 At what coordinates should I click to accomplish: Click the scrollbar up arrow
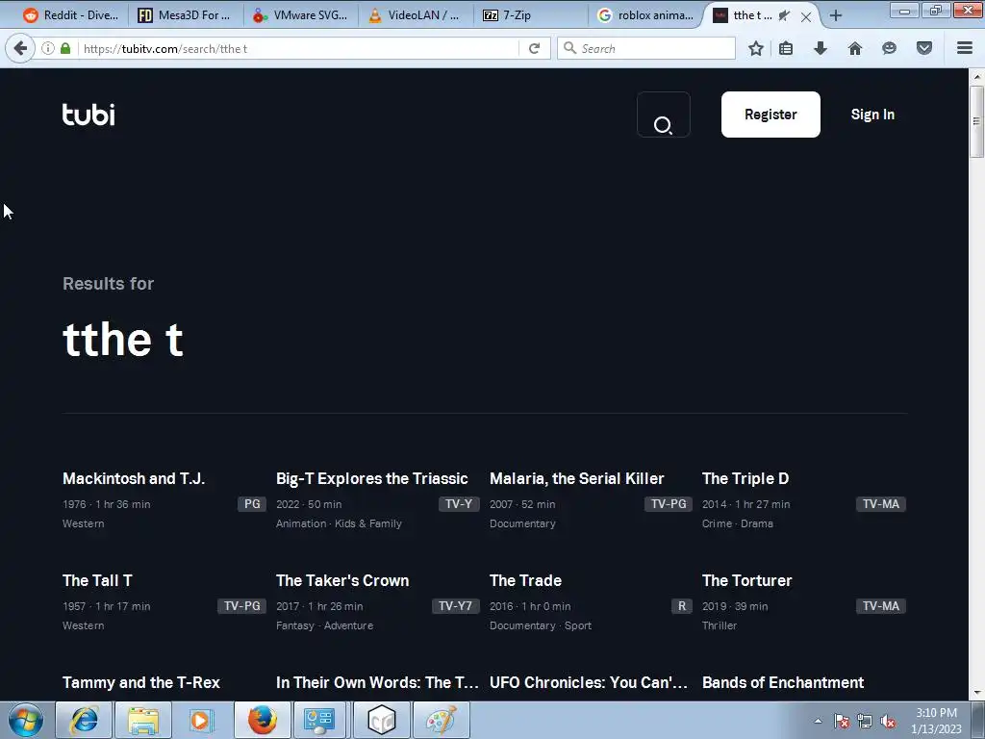pos(976,76)
